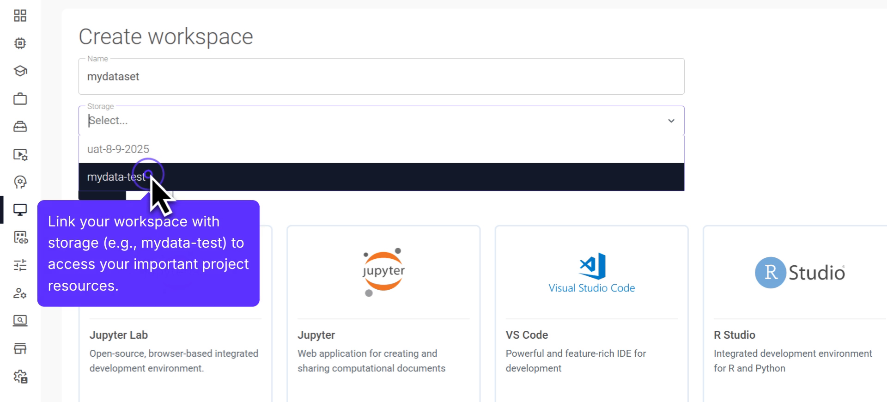Viewport: 887px width, 402px height.
Task: Open the graduation cap sidebar icon
Action: tap(20, 71)
